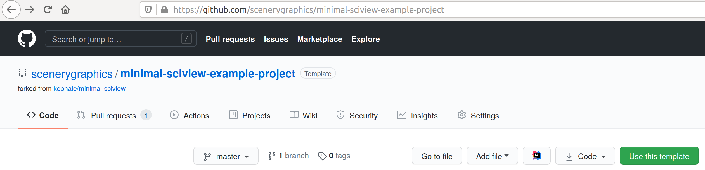Open the Add file dropdown

(492, 156)
